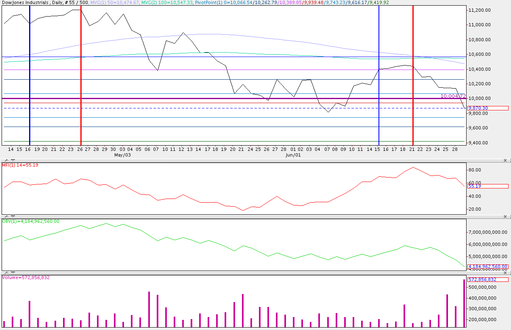Select the 'OBV(1)=4,184,962,560.00' indicator label
The height and width of the screenshot is (330, 511).
31,221
